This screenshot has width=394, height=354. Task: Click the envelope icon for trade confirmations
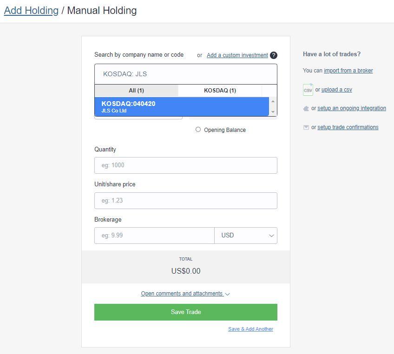307,127
